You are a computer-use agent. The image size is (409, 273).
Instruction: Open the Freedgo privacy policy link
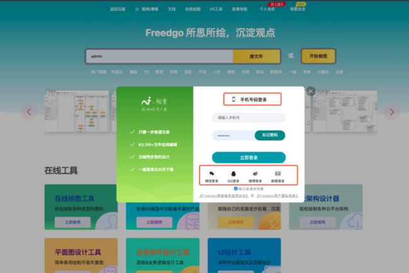pyautogui.click(x=277, y=196)
